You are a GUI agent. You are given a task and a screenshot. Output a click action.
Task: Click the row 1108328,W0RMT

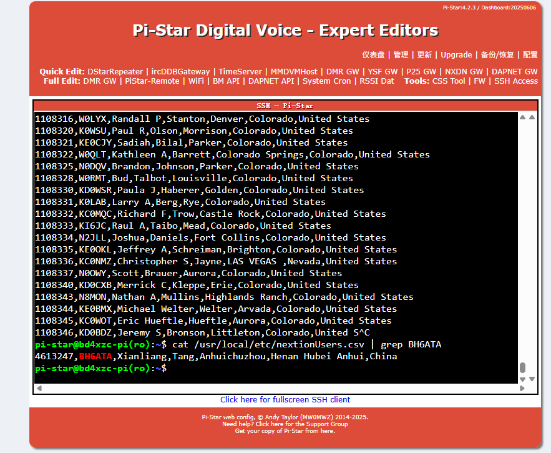pos(194,179)
